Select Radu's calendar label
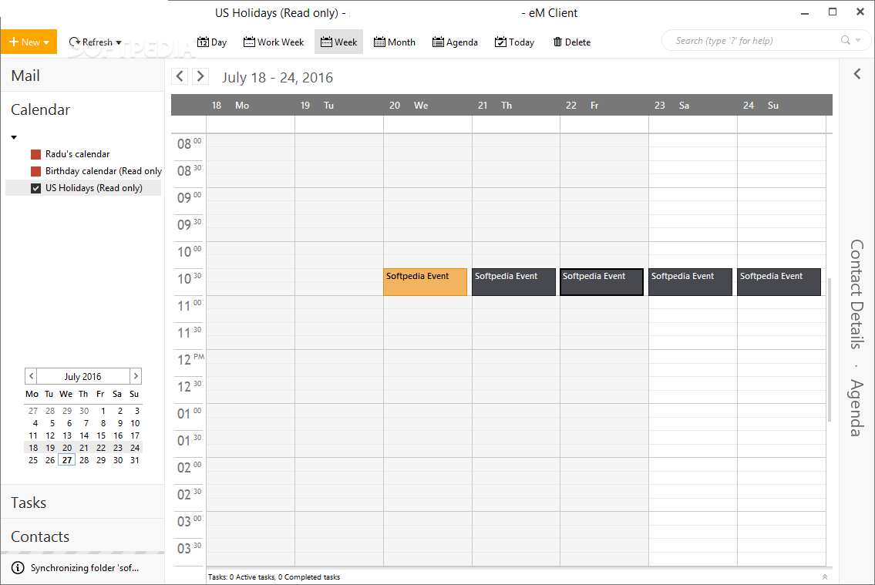 click(x=78, y=154)
